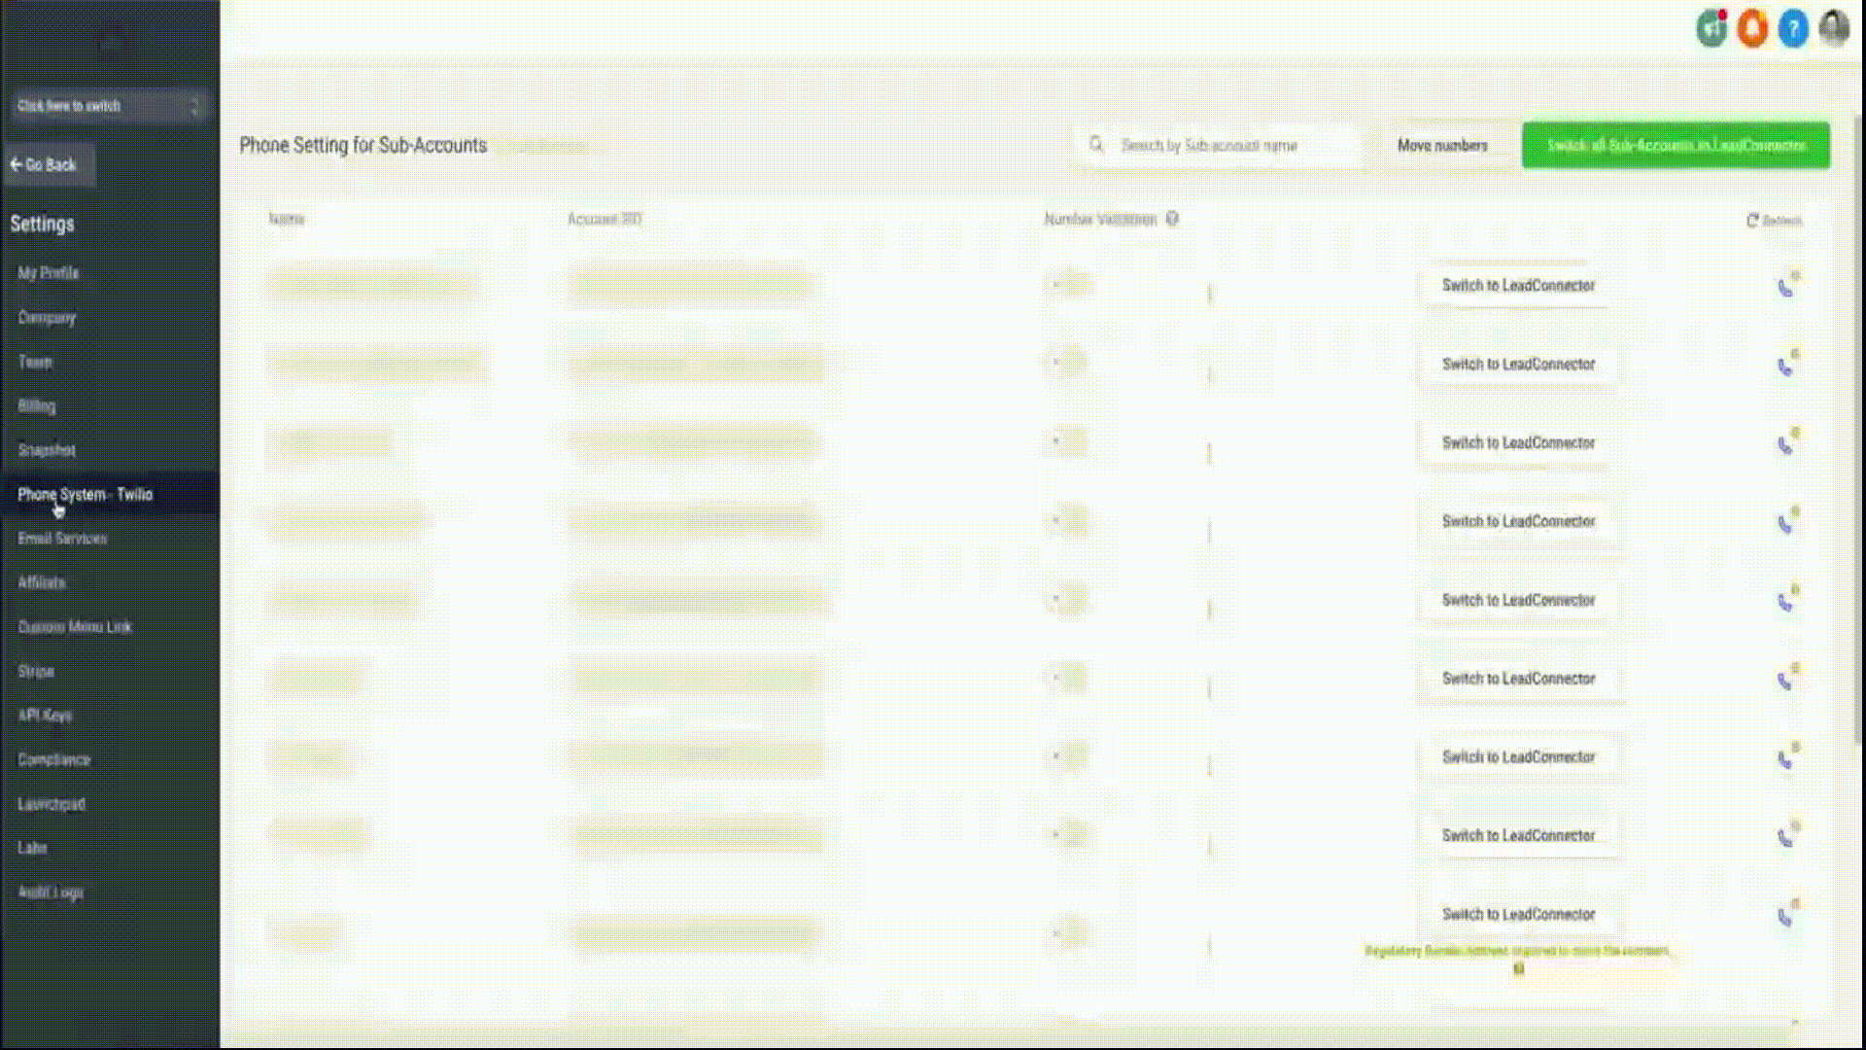Open Phone System - Twilio settings menu
The width and height of the screenshot is (1866, 1050).
point(85,494)
